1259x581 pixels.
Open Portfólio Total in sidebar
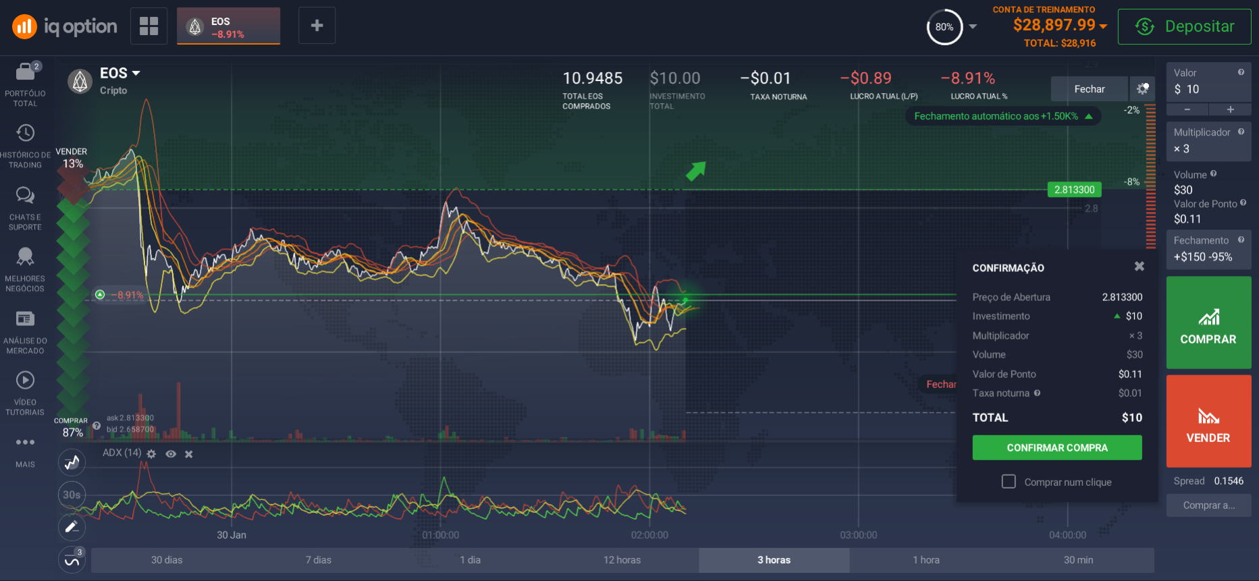click(25, 85)
